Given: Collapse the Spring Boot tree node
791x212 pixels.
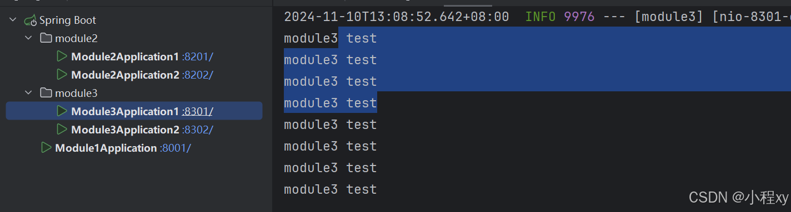Looking at the screenshot, I should click(13, 20).
